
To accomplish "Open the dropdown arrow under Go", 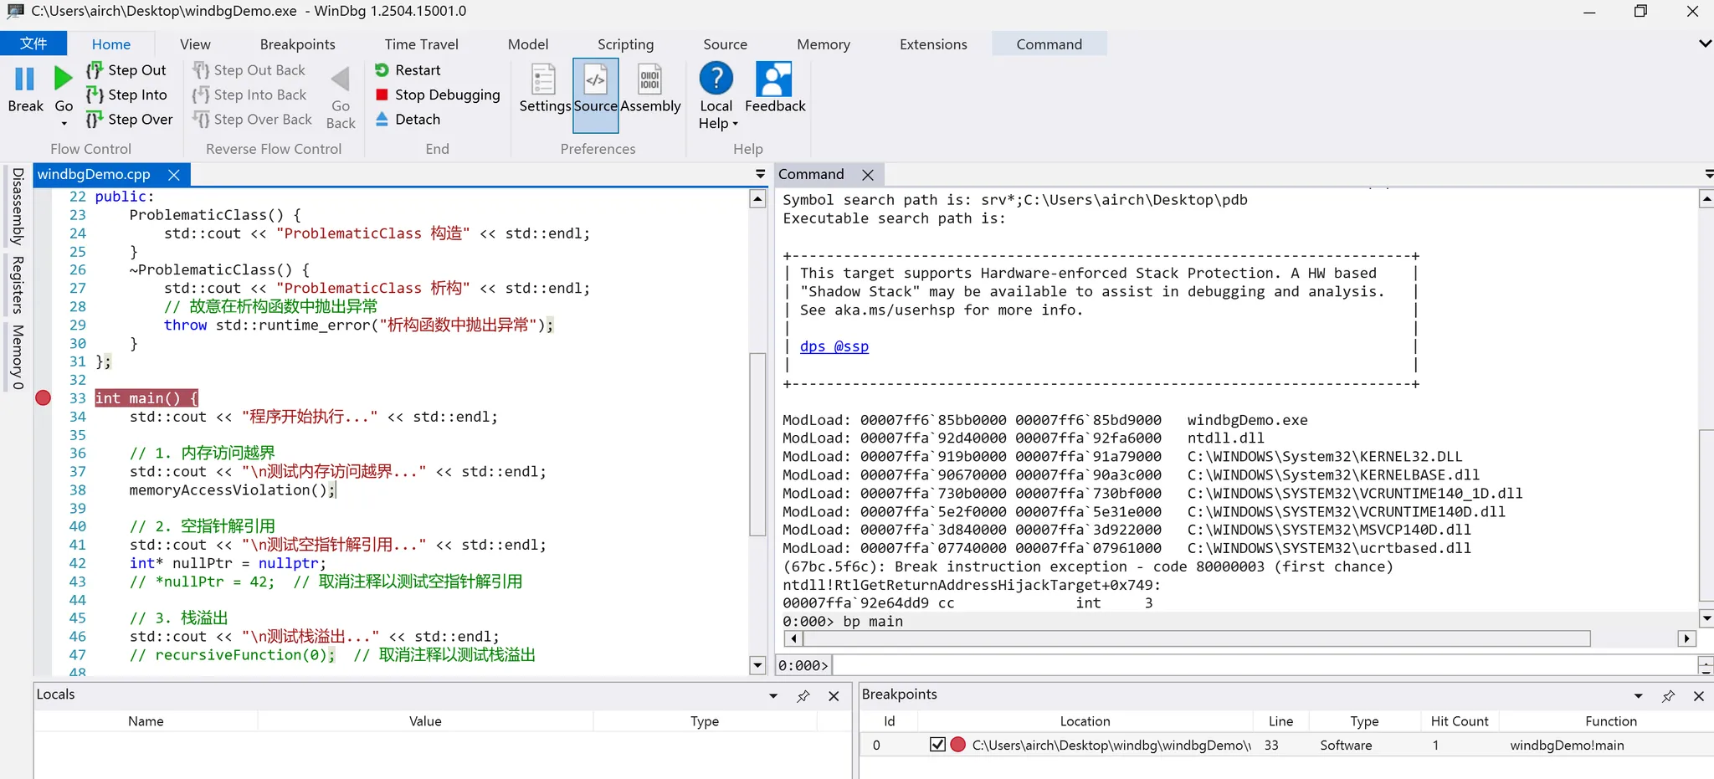I will (64, 124).
